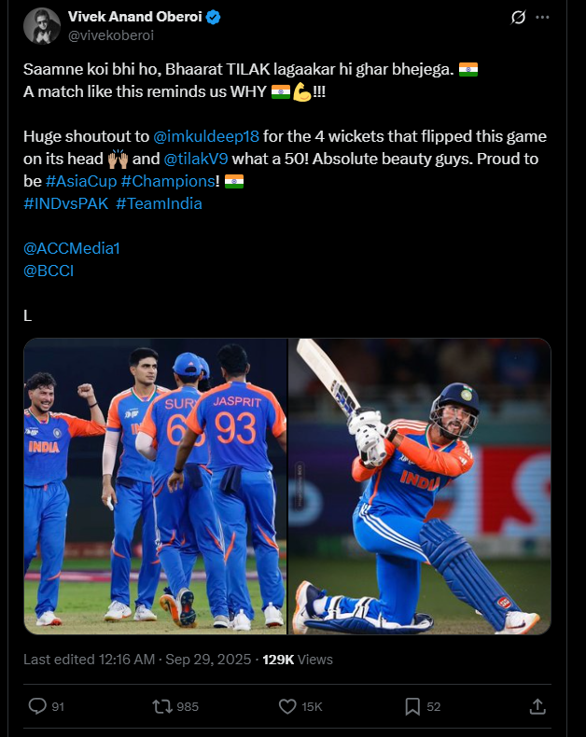Visit the @BCCI account mention
The width and height of the screenshot is (586, 737).
tap(49, 271)
